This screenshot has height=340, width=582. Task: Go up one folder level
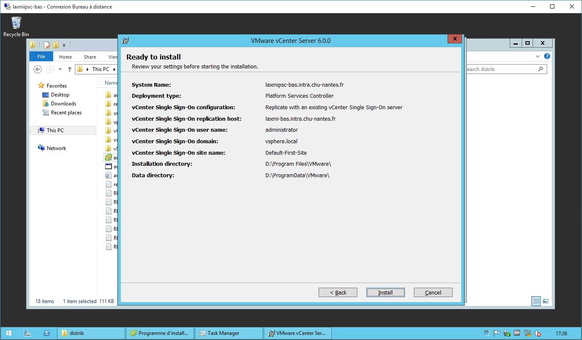point(69,69)
